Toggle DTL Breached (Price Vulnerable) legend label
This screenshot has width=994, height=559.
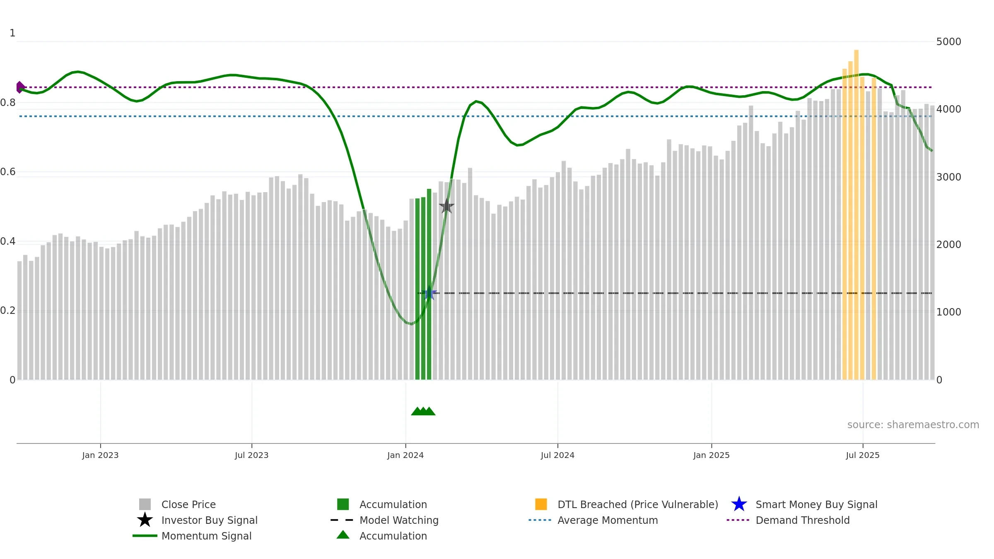point(638,504)
